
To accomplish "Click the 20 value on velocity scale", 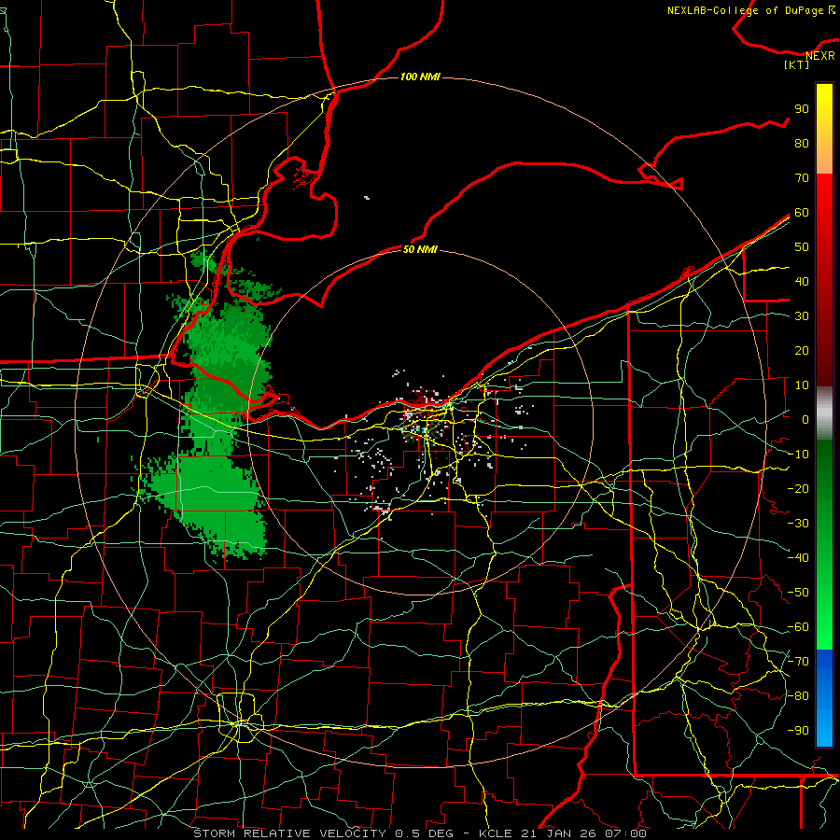I will 802,350.
